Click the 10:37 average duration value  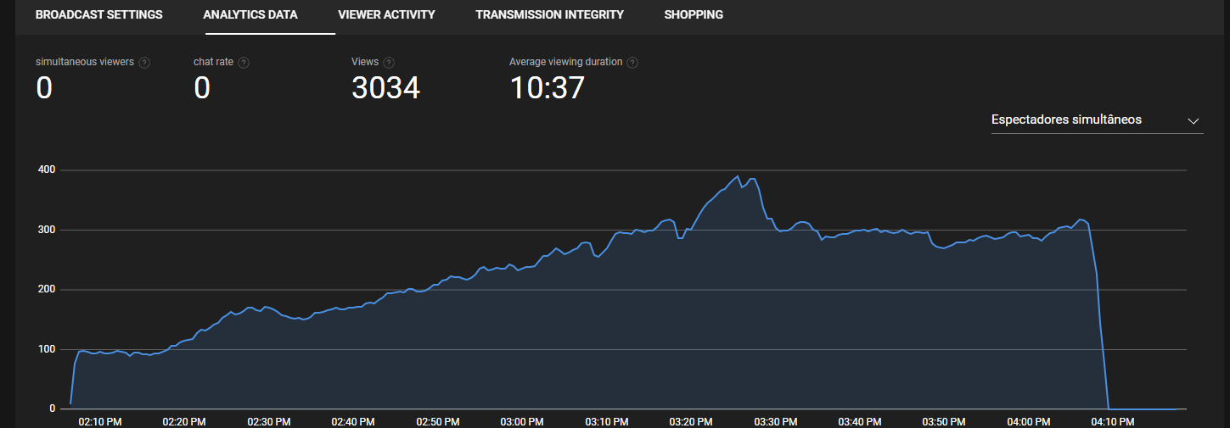547,88
